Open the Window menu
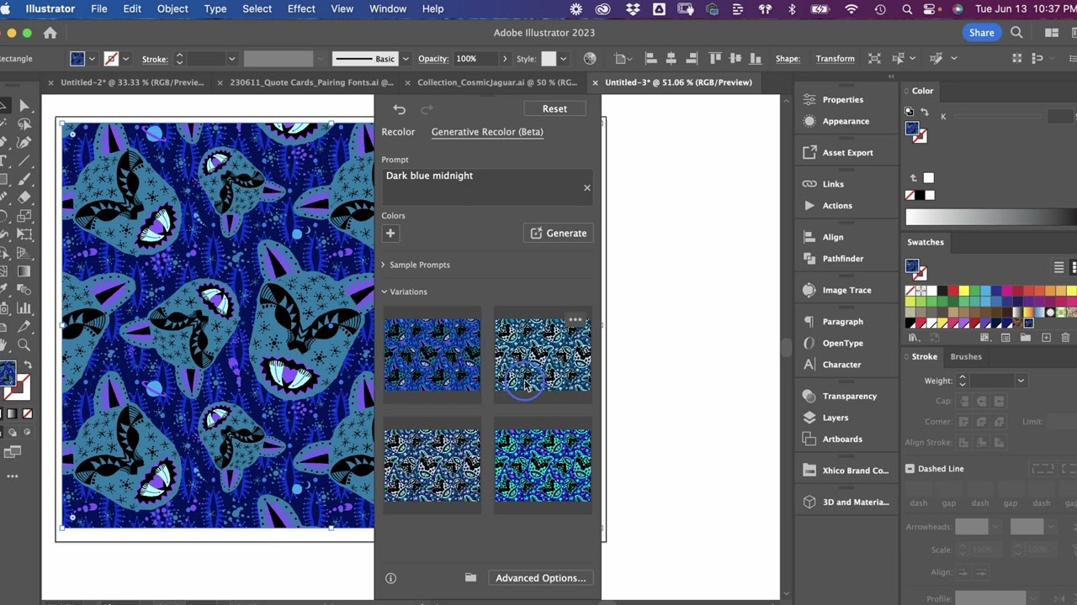The height and width of the screenshot is (605, 1077). point(388,8)
